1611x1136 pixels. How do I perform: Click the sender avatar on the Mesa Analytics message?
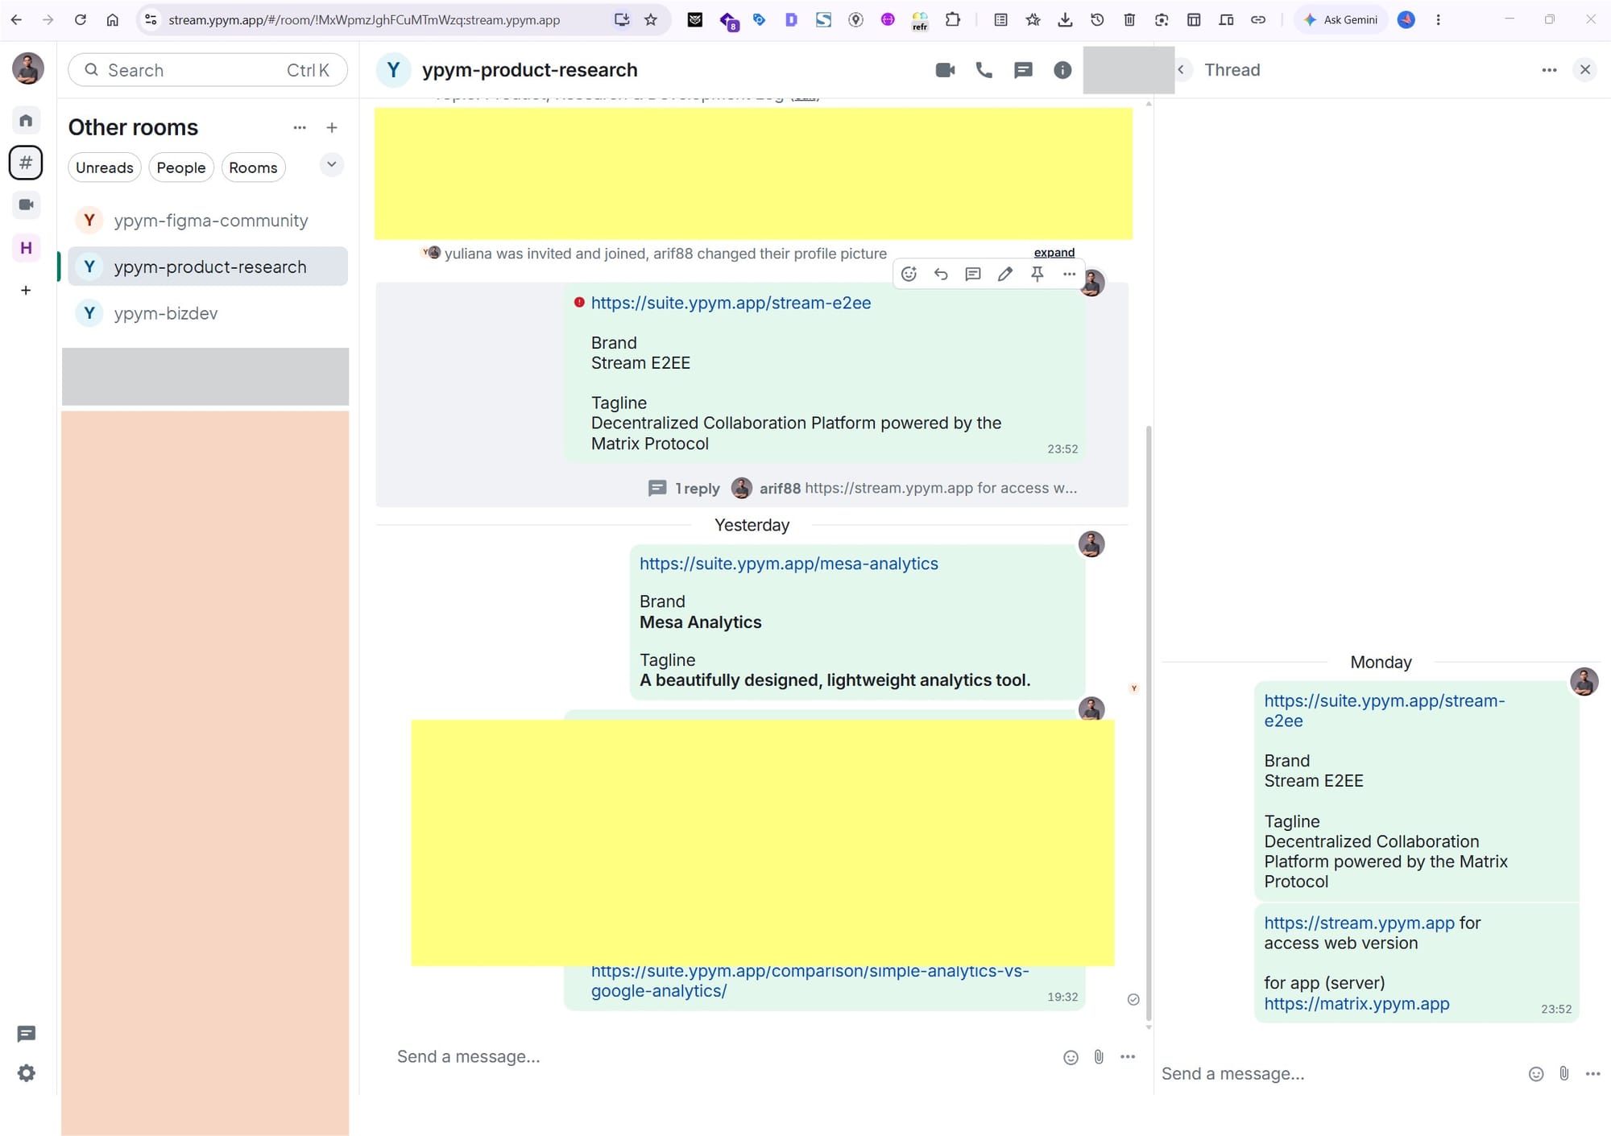(1091, 544)
